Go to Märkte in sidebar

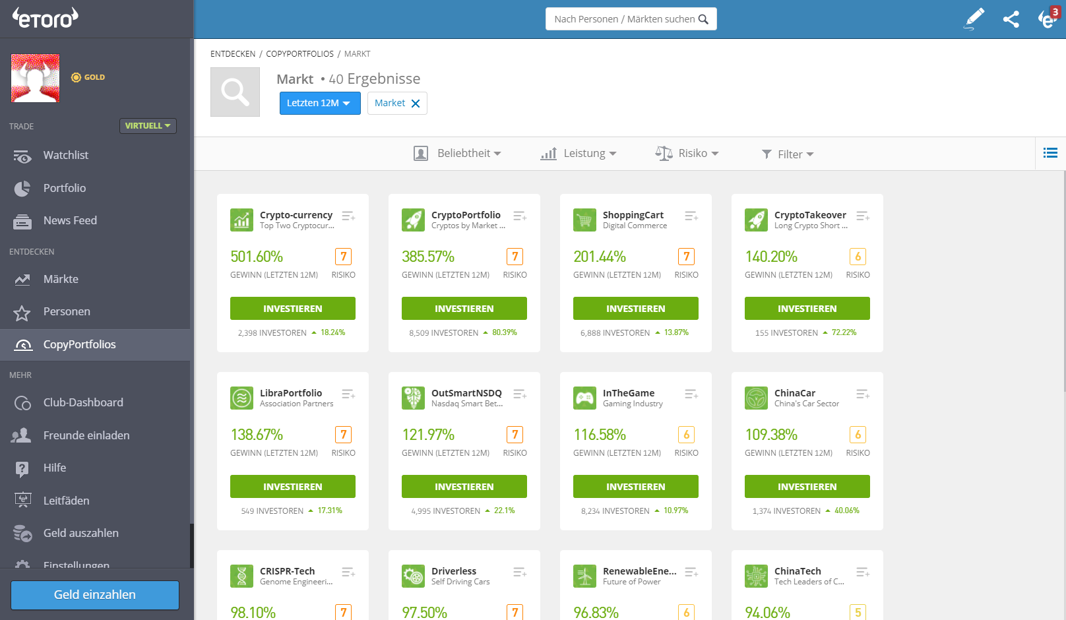point(95,279)
